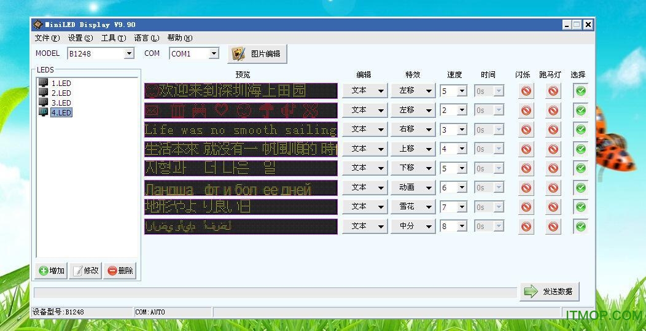Open the 中分 effect dropdown

(x=413, y=227)
